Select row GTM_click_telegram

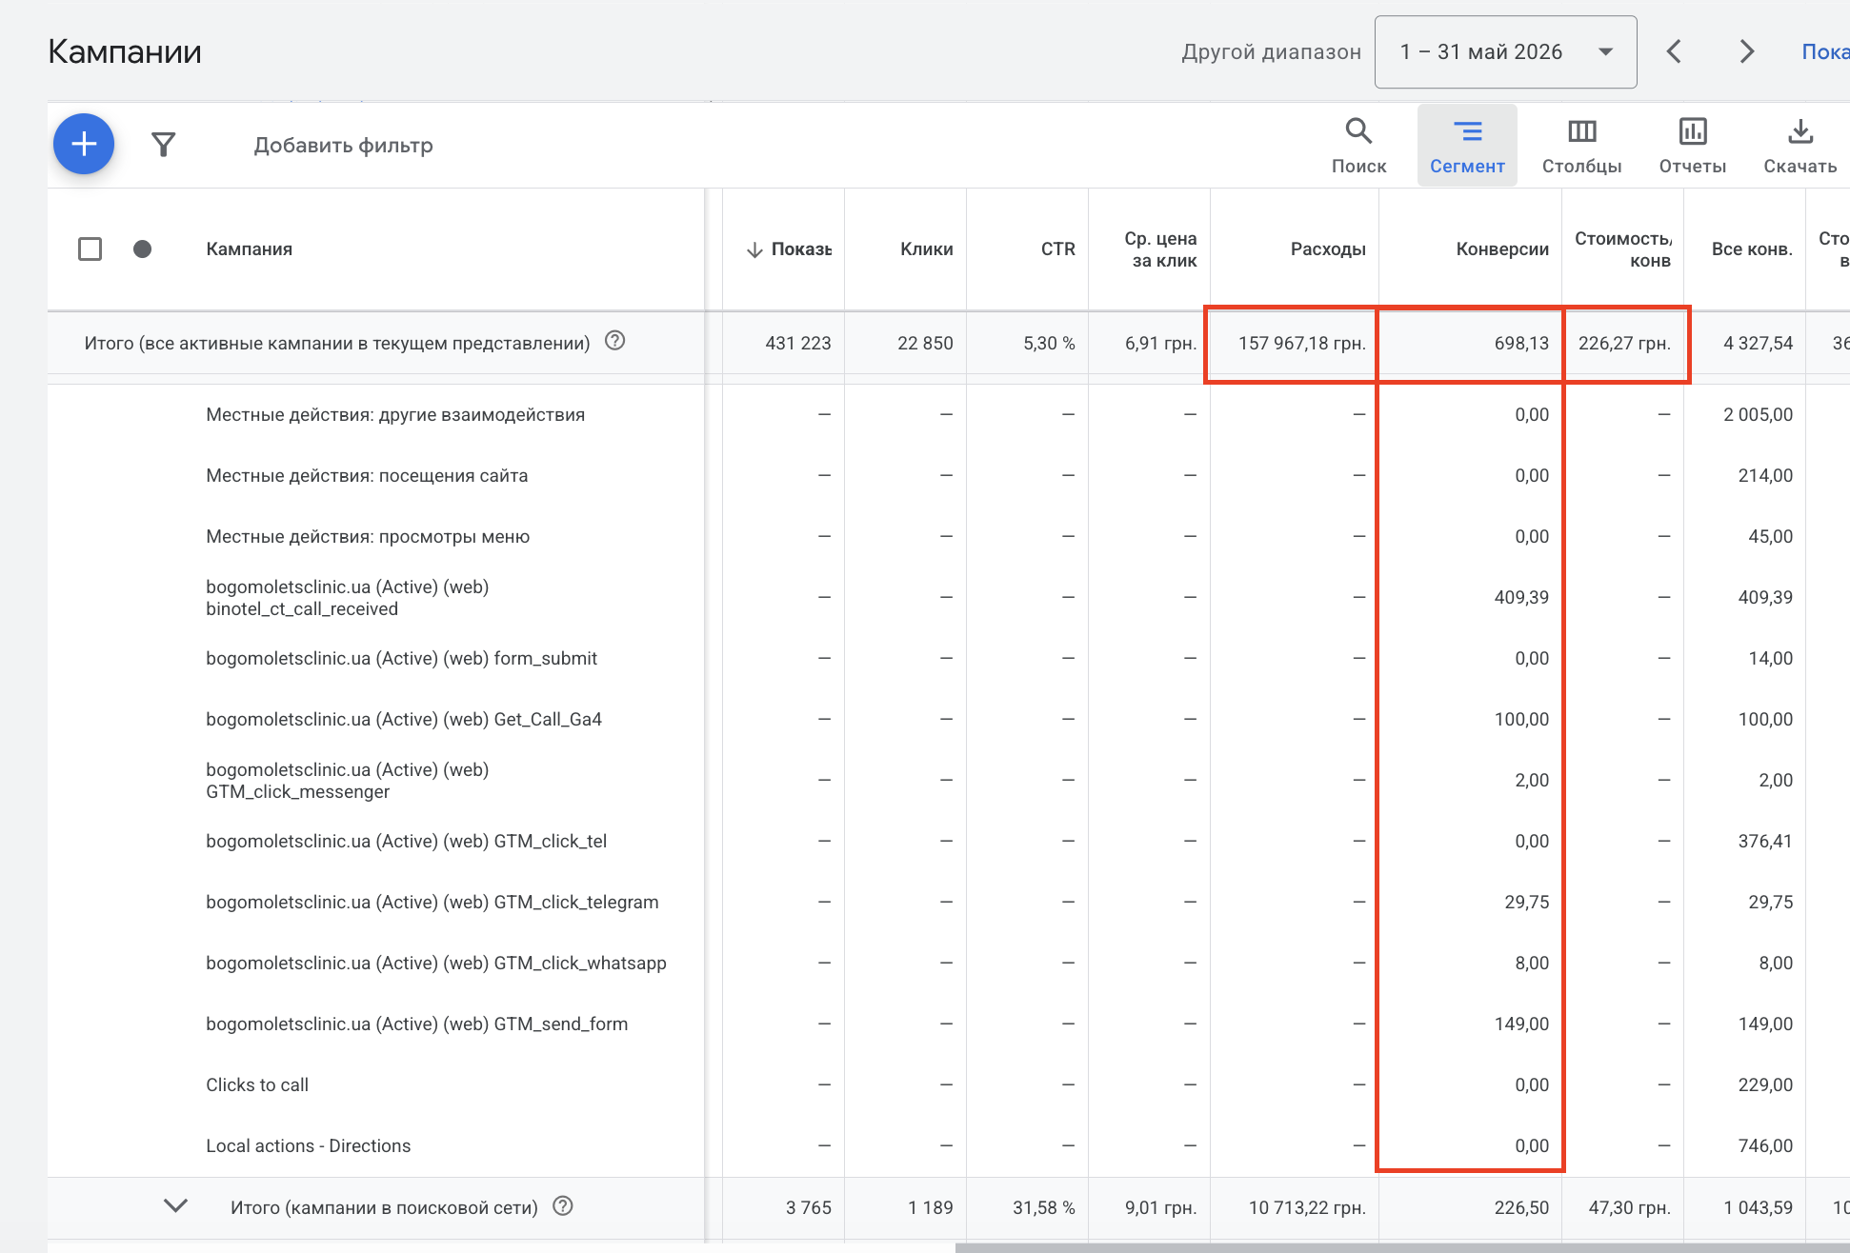coord(432,902)
